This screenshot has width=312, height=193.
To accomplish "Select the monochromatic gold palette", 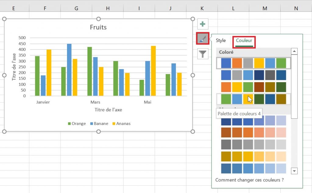I will tap(253, 156).
